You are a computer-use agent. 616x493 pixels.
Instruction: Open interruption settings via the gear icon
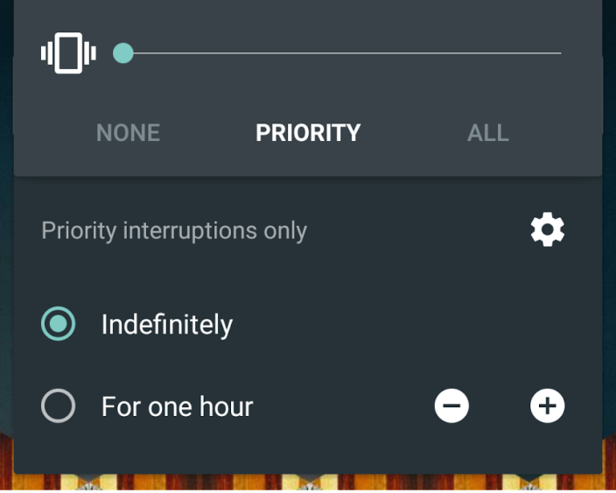point(548,230)
